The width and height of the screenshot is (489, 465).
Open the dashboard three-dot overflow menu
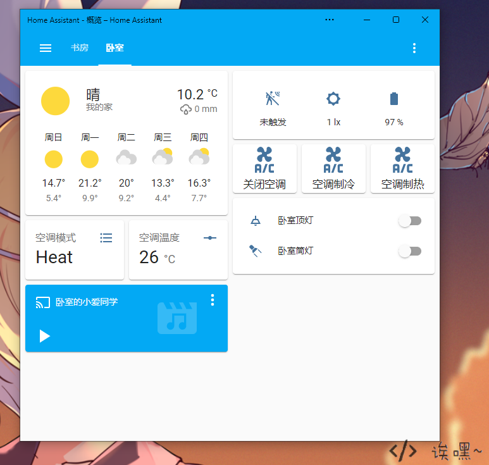click(414, 48)
